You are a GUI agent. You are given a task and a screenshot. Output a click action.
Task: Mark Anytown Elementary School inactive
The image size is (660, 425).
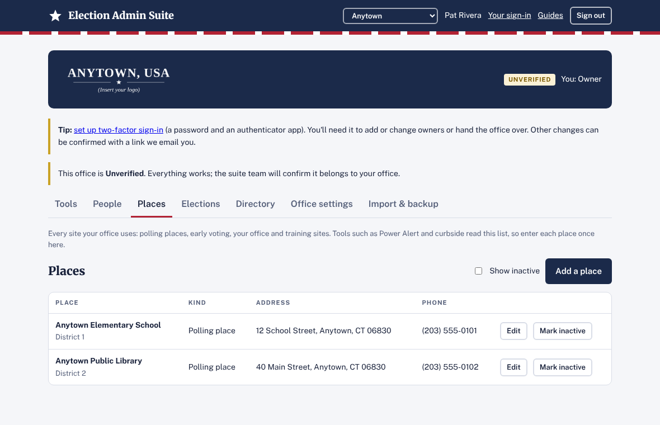[x=562, y=330]
